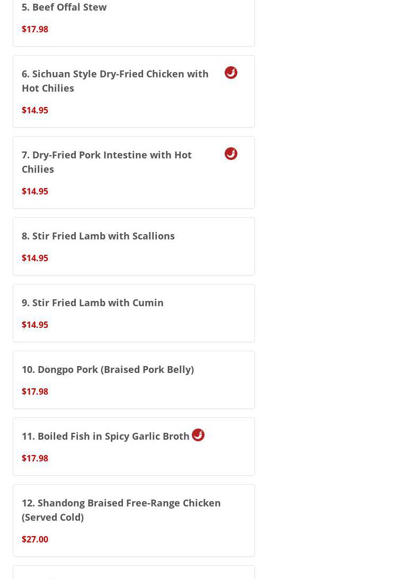This screenshot has width=408, height=579.
Task: Choose Stir Fried Lamb with Scallions
Action: [98, 236]
